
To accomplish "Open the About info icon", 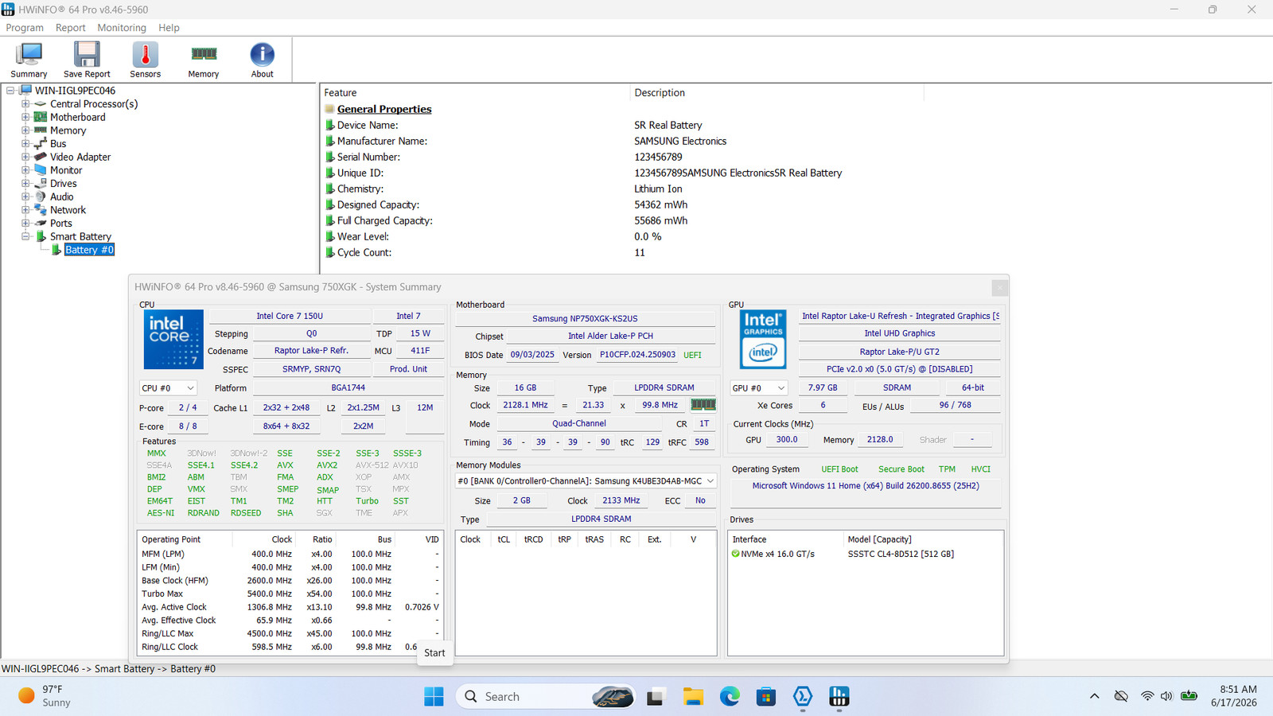I will click(263, 60).
